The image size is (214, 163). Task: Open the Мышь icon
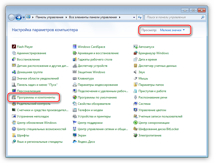tap(135, 78)
